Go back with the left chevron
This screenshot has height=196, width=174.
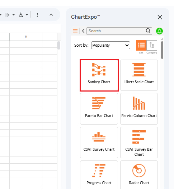point(84,31)
